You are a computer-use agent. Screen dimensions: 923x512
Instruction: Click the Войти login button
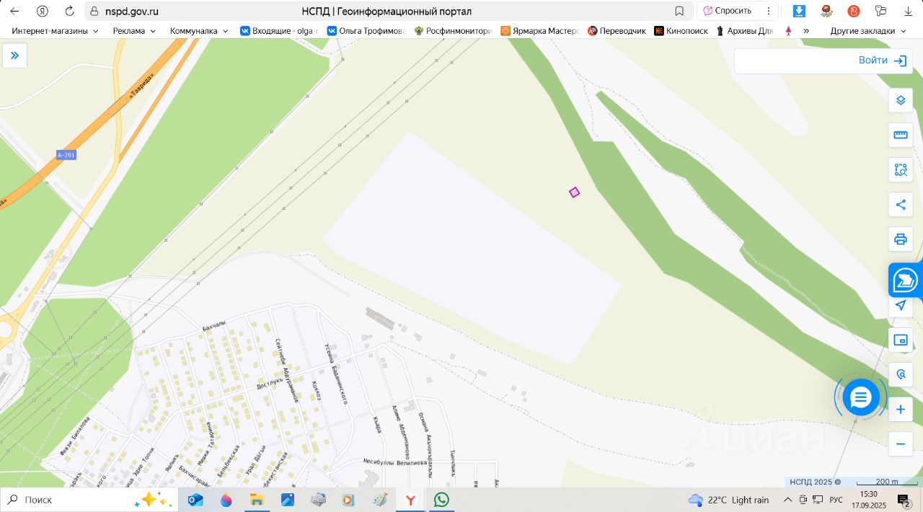pyautogui.click(x=882, y=61)
